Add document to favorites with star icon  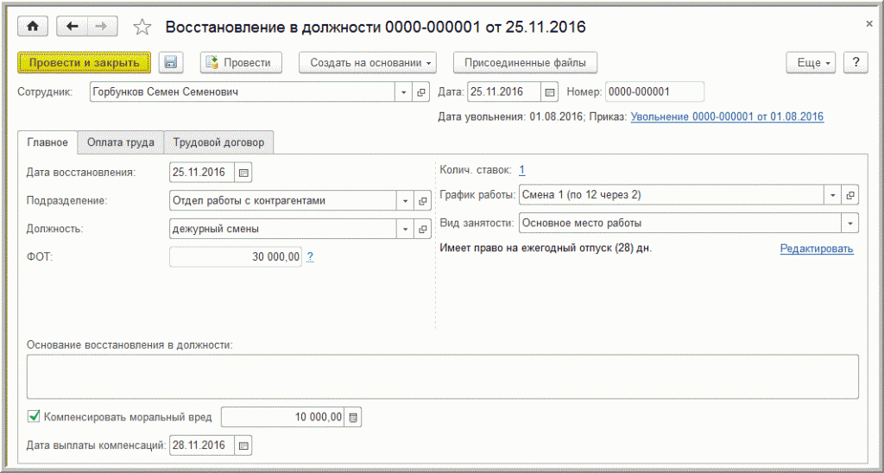(142, 28)
